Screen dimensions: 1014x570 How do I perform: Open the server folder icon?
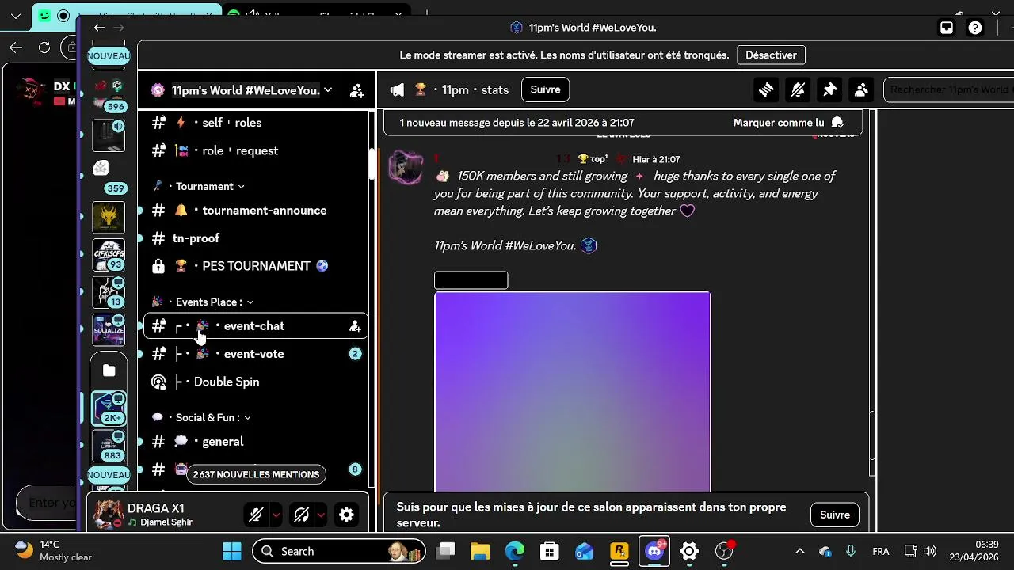(x=109, y=370)
